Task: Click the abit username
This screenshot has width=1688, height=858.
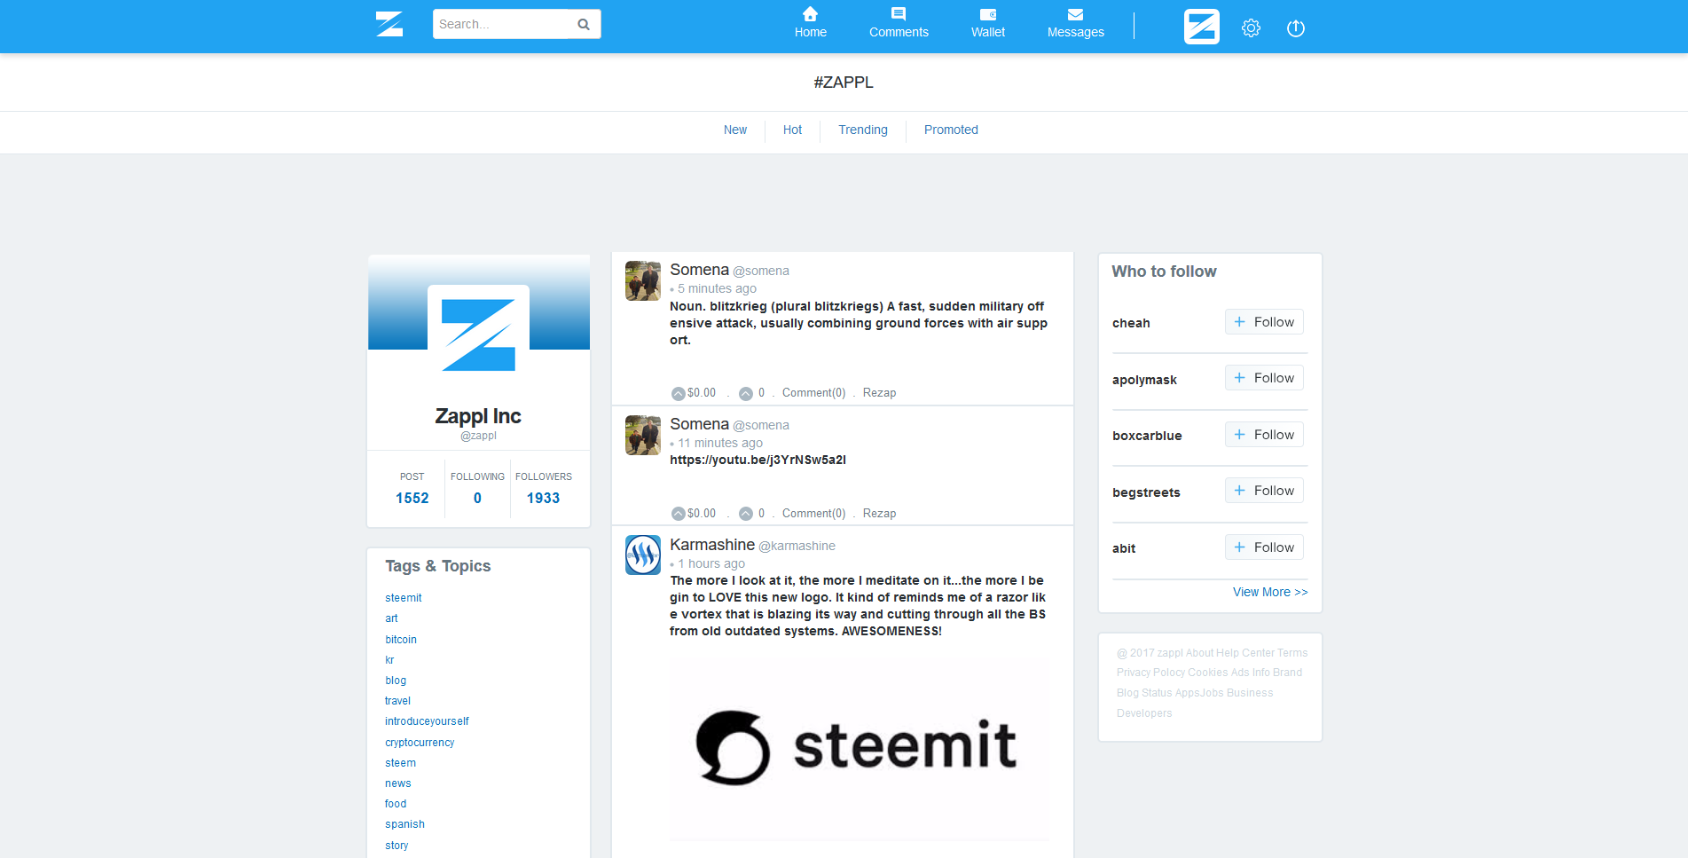Action: tap(1124, 548)
